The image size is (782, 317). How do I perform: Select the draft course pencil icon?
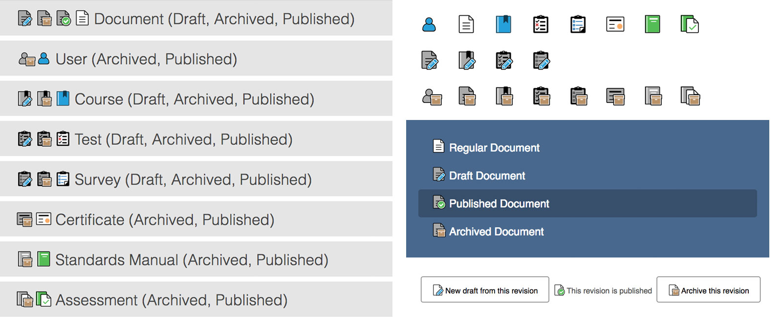click(x=467, y=60)
